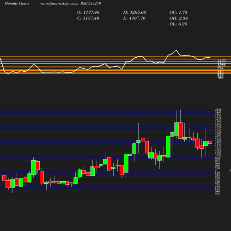This screenshot has width=231, height=231.
Task: Click the rightmost red candle in the candlestick chart
Action: pyautogui.click(x=210, y=142)
